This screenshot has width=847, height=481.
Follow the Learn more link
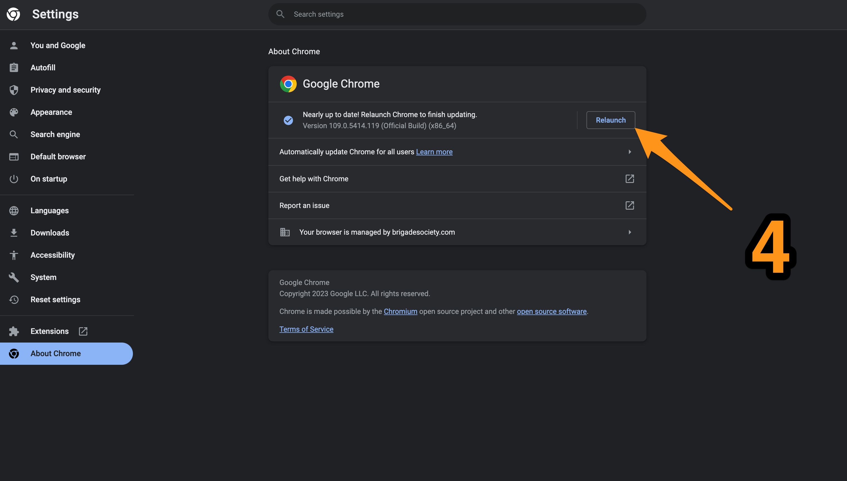434,152
